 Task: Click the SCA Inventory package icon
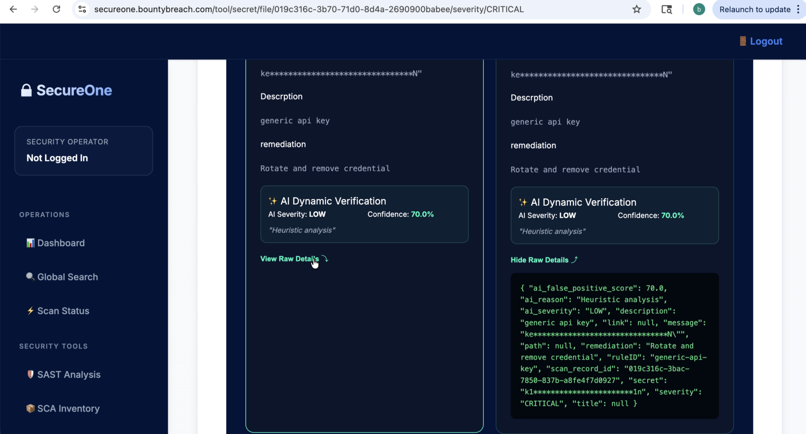tap(30, 408)
